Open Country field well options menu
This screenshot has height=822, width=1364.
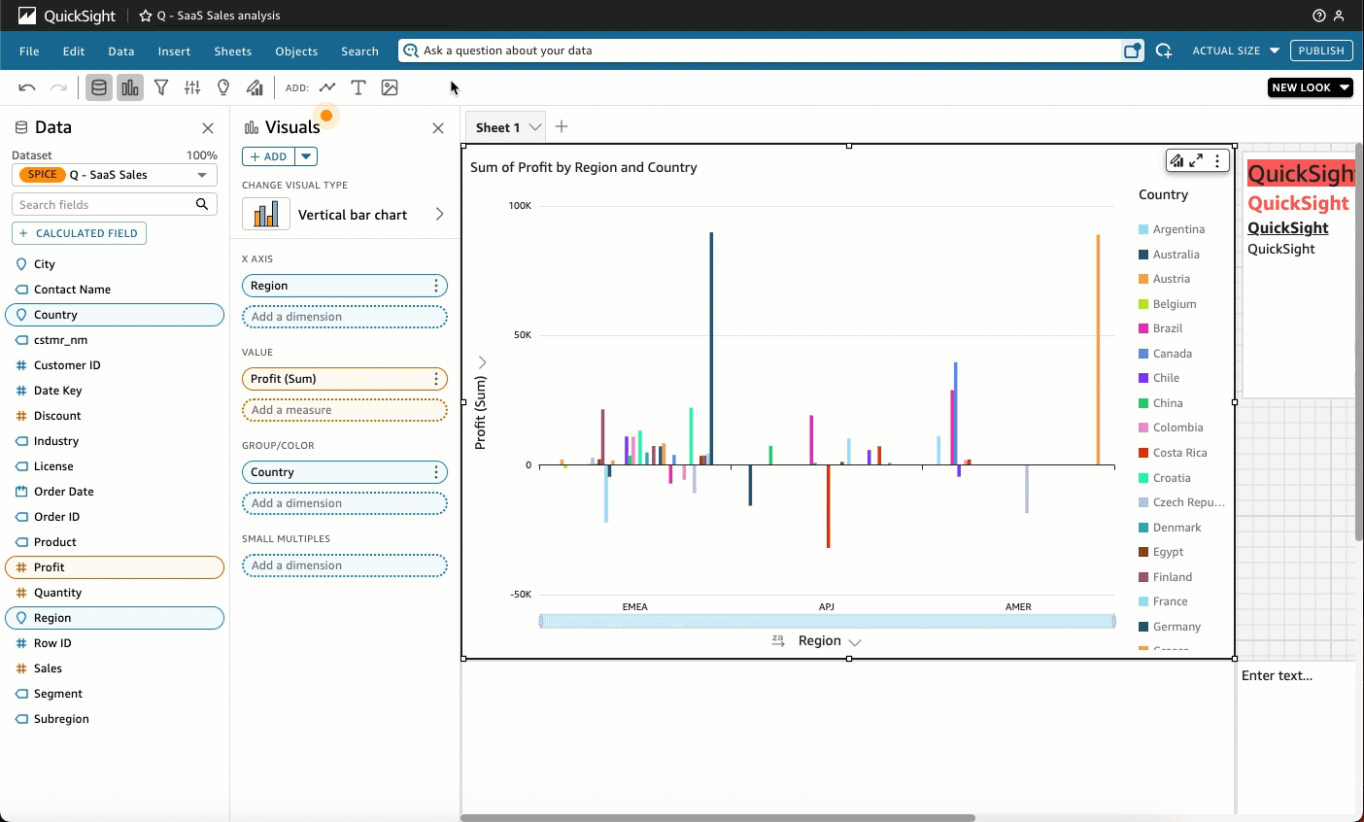point(436,472)
